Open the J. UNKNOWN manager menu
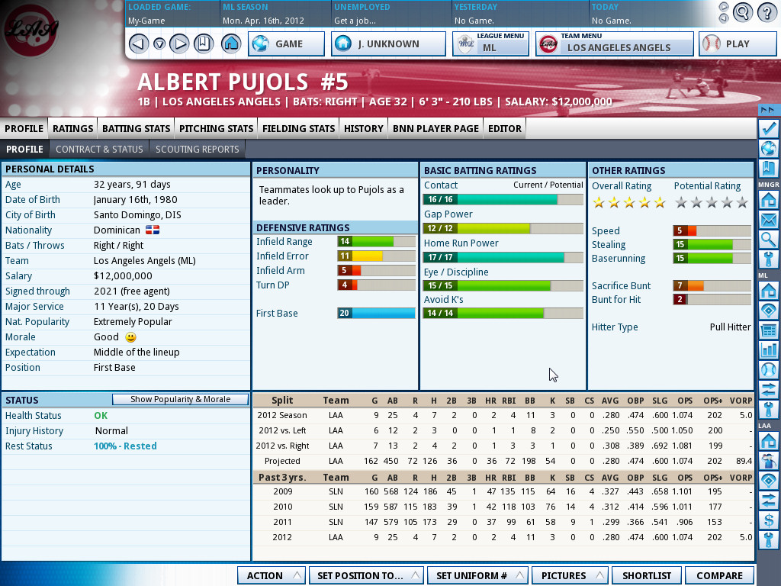The image size is (781, 586). [x=388, y=43]
